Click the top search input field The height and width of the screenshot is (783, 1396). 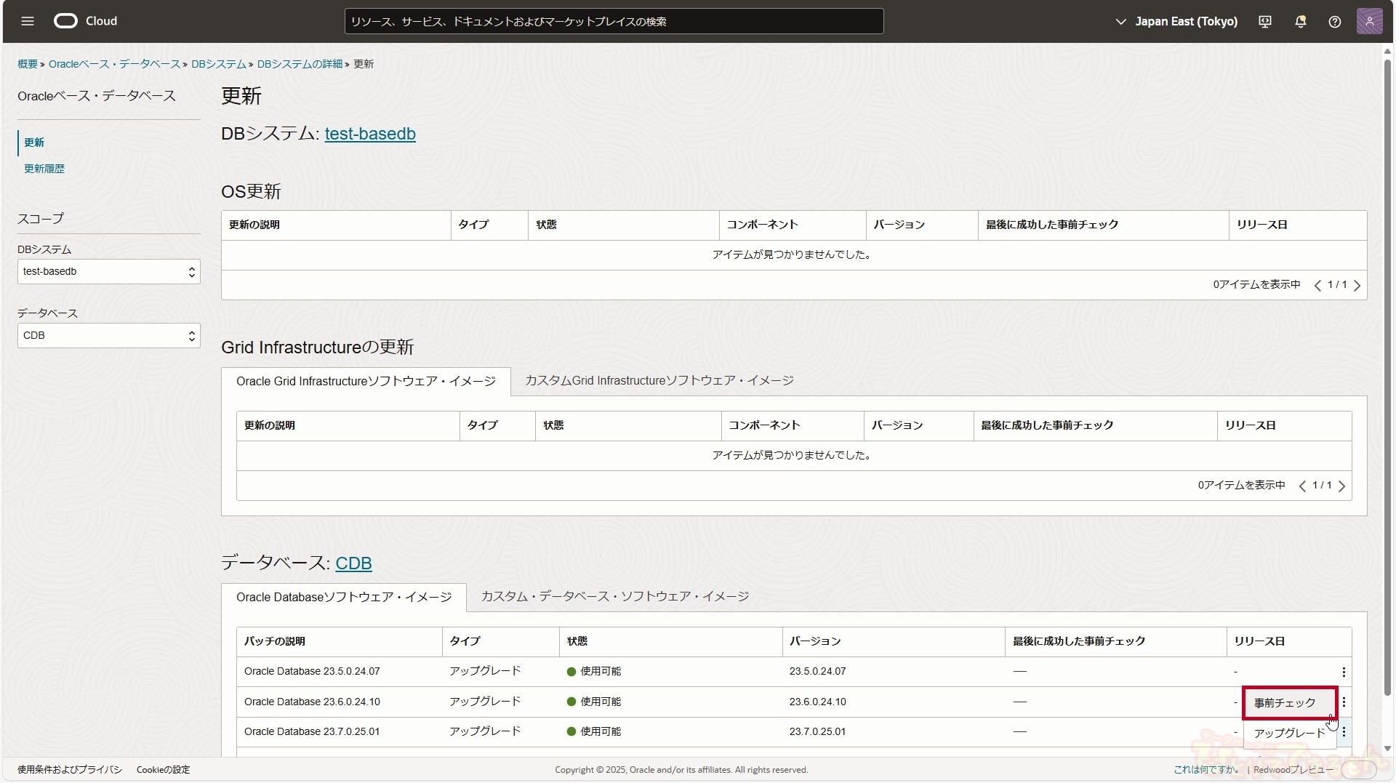coord(614,22)
